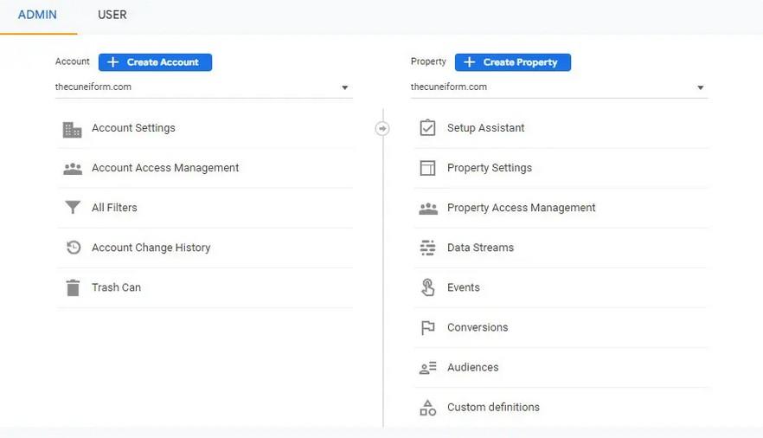
Task: Click the Setup Assistant checkmark icon
Action: pos(427,128)
